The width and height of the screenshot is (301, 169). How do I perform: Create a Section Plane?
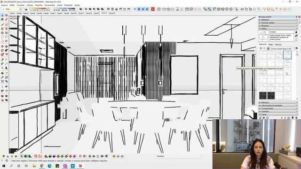coord(135,9)
